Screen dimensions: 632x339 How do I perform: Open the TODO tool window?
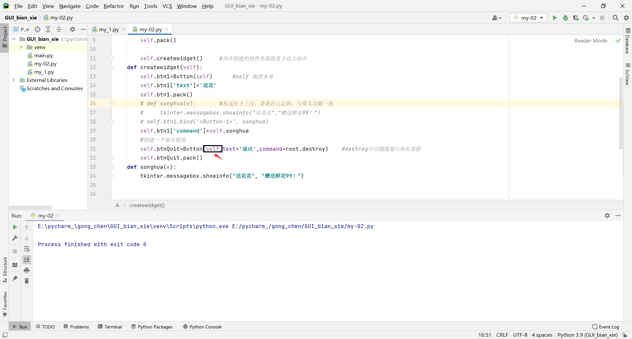pos(45,326)
